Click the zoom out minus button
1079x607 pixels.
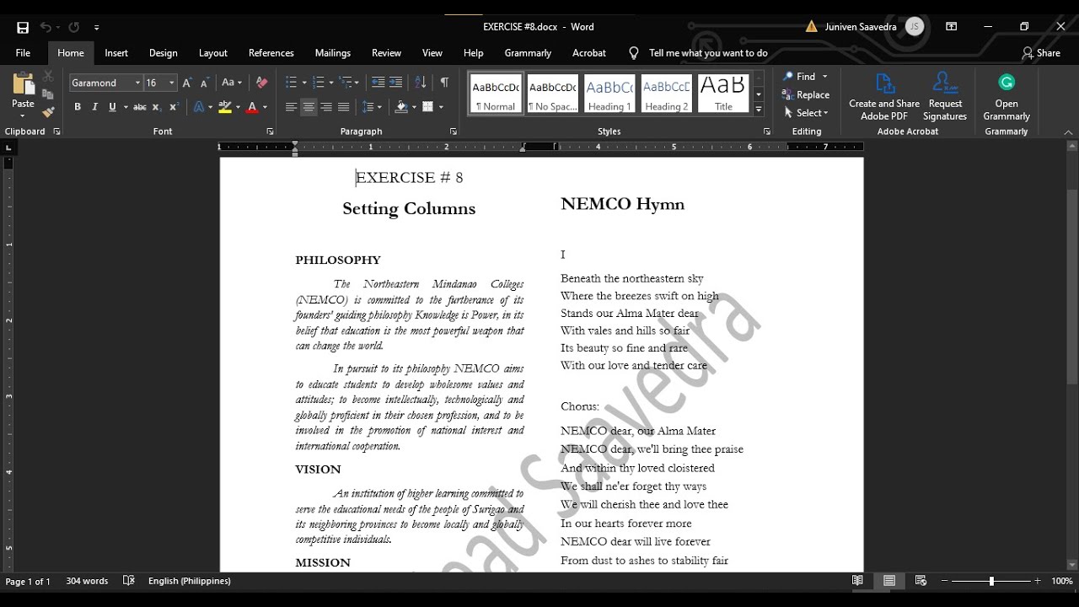tap(945, 581)
